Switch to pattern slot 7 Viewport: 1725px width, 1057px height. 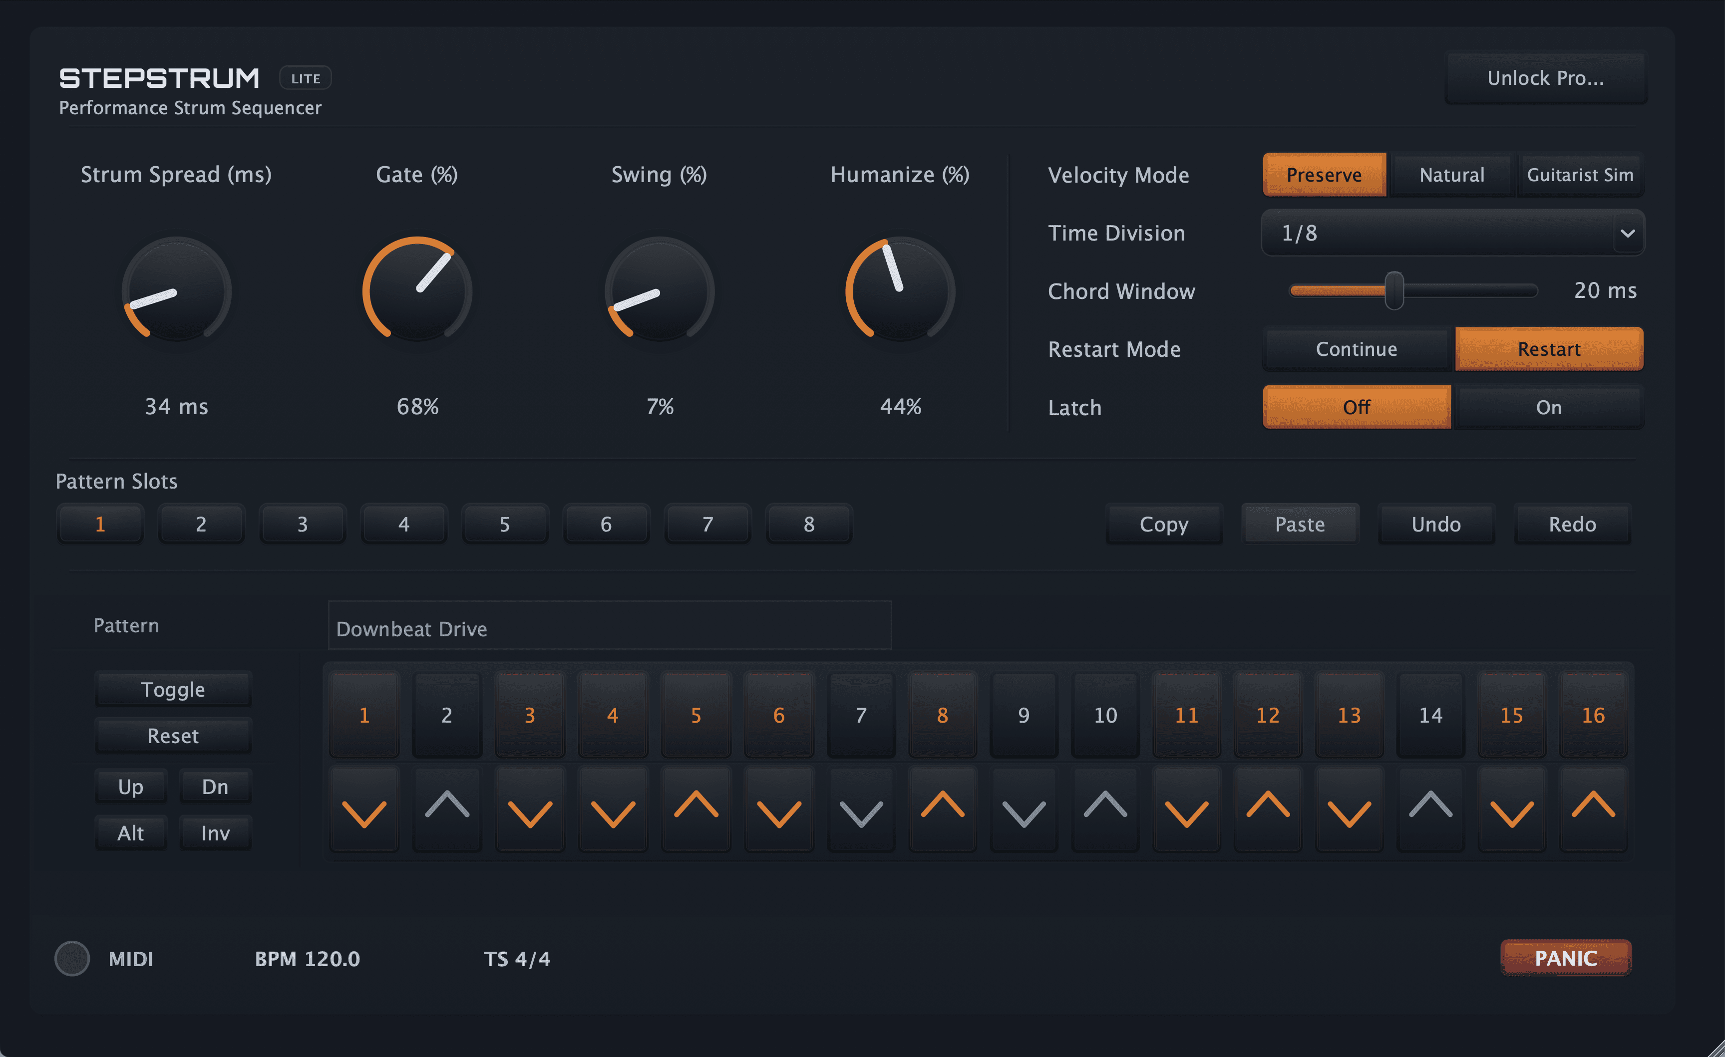(x=708, y=524)
